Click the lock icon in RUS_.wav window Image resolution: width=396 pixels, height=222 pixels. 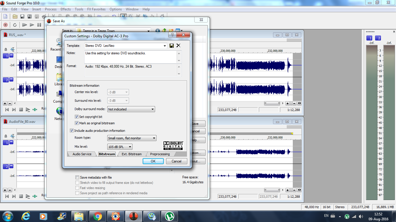point(6,50)
